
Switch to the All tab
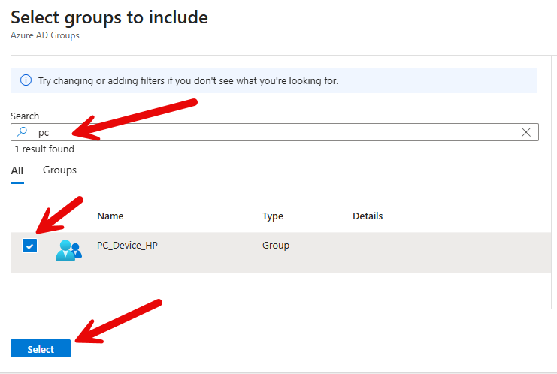[x=17, y=170]
